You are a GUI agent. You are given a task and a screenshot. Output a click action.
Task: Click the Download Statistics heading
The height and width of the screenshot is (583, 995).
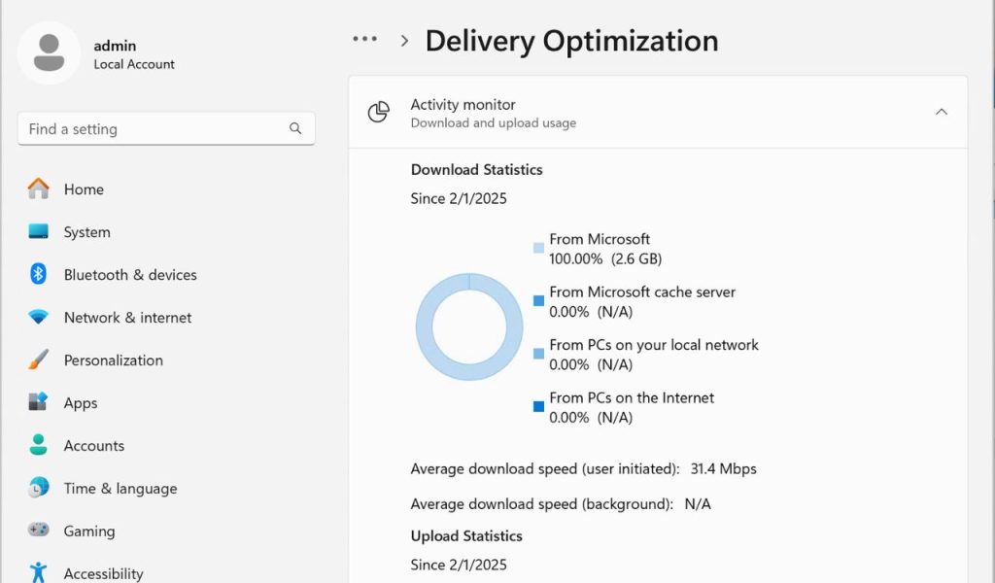point(476,169)
